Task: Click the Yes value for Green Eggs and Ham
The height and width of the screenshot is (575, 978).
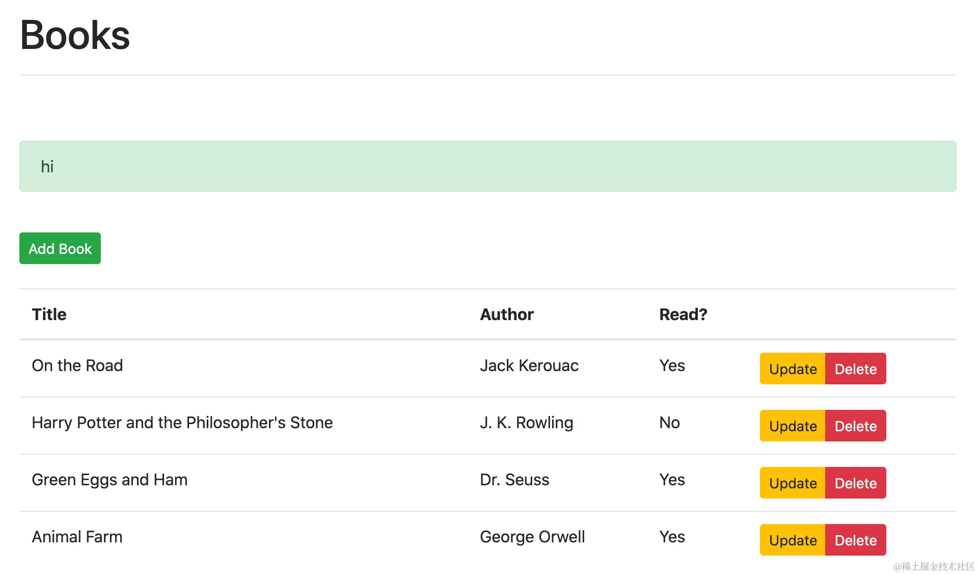Action: pos(671,480)
